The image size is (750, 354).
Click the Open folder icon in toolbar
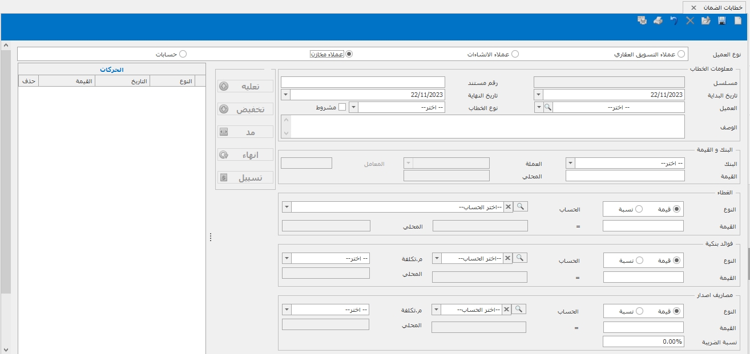pyautogui.click(x=705, y=21)
